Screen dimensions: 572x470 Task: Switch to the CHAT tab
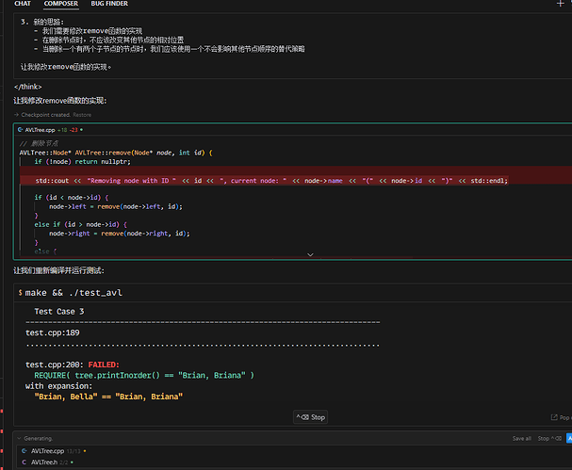[23, 4]
